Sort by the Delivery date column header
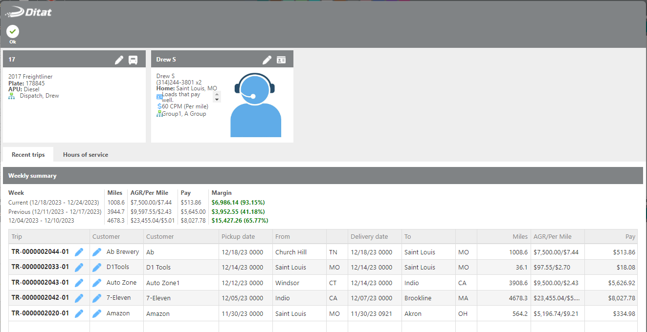The image size is (647, 332). 369,236
